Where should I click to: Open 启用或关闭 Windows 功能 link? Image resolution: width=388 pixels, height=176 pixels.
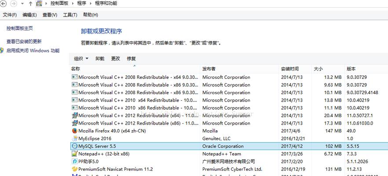33,51
